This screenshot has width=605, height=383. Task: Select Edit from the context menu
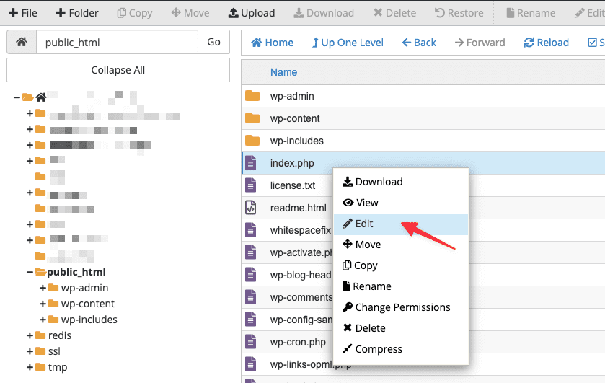pyautogui.click(x=364, y=224)
